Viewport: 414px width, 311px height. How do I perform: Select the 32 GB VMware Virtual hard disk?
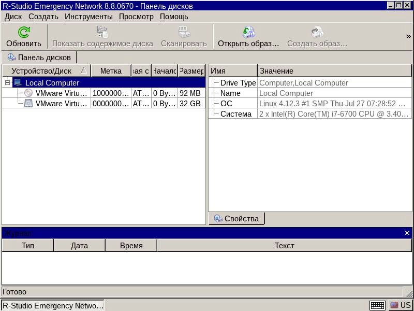(x=103, y=103)
